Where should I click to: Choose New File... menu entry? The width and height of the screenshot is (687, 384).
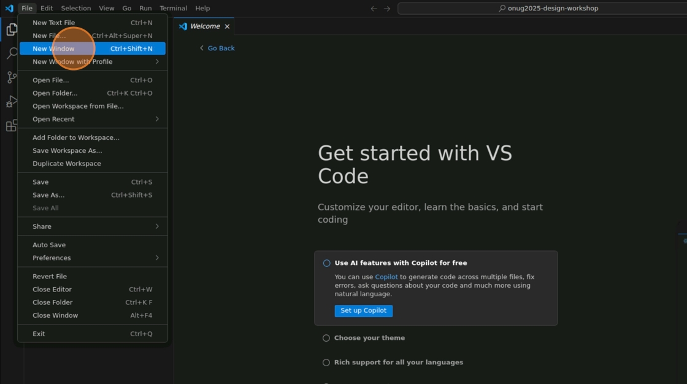click(x=93, y=36)
